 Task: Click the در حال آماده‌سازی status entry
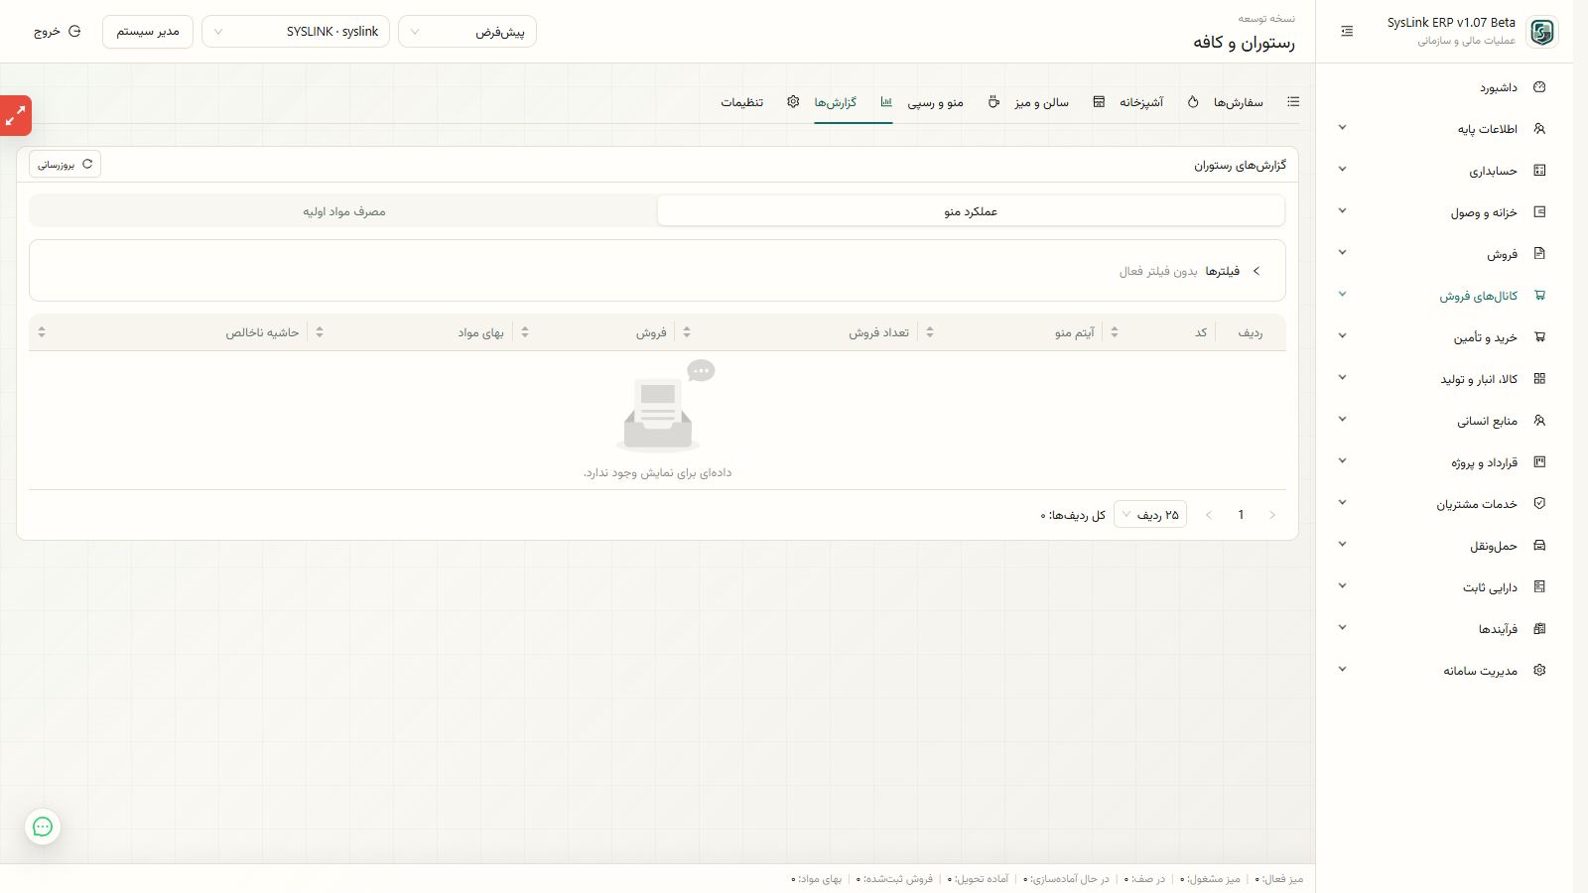[x=1067, y=879]
